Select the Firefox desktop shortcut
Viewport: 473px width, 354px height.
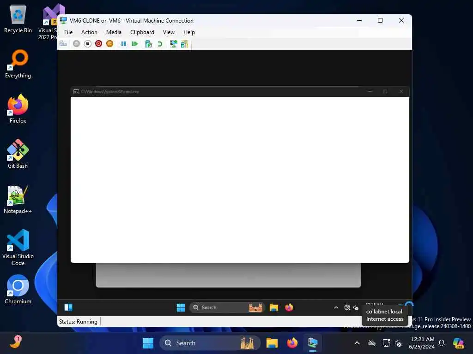tap(18, 109)
